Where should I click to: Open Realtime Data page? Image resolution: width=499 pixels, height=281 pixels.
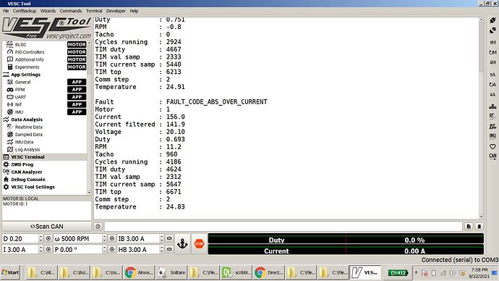[x=45, y=127]
